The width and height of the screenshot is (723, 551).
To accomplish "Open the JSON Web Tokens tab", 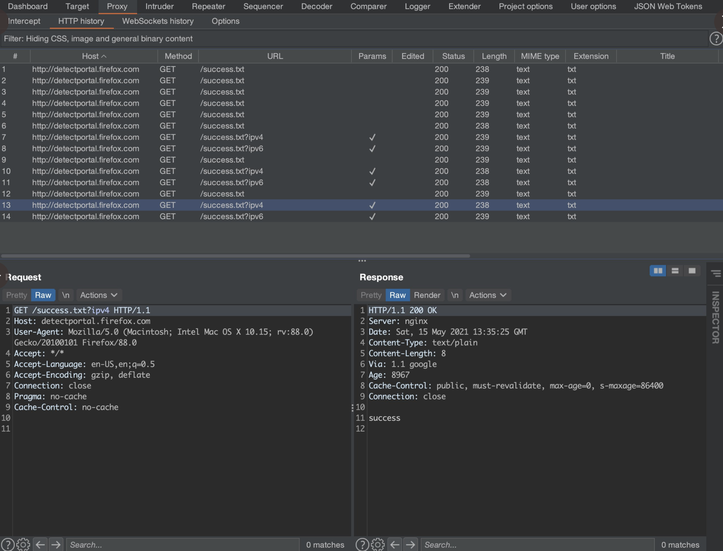I will tap(668, 6).
